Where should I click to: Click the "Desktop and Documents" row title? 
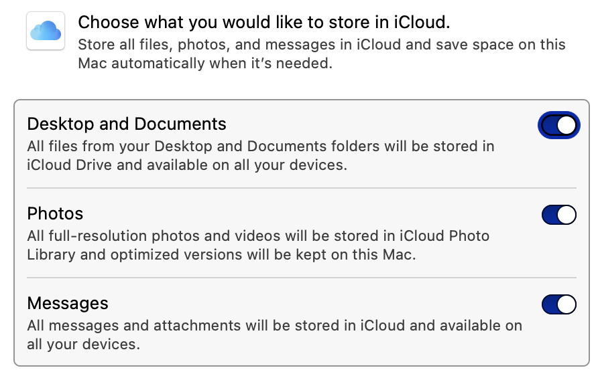(127, 124)
